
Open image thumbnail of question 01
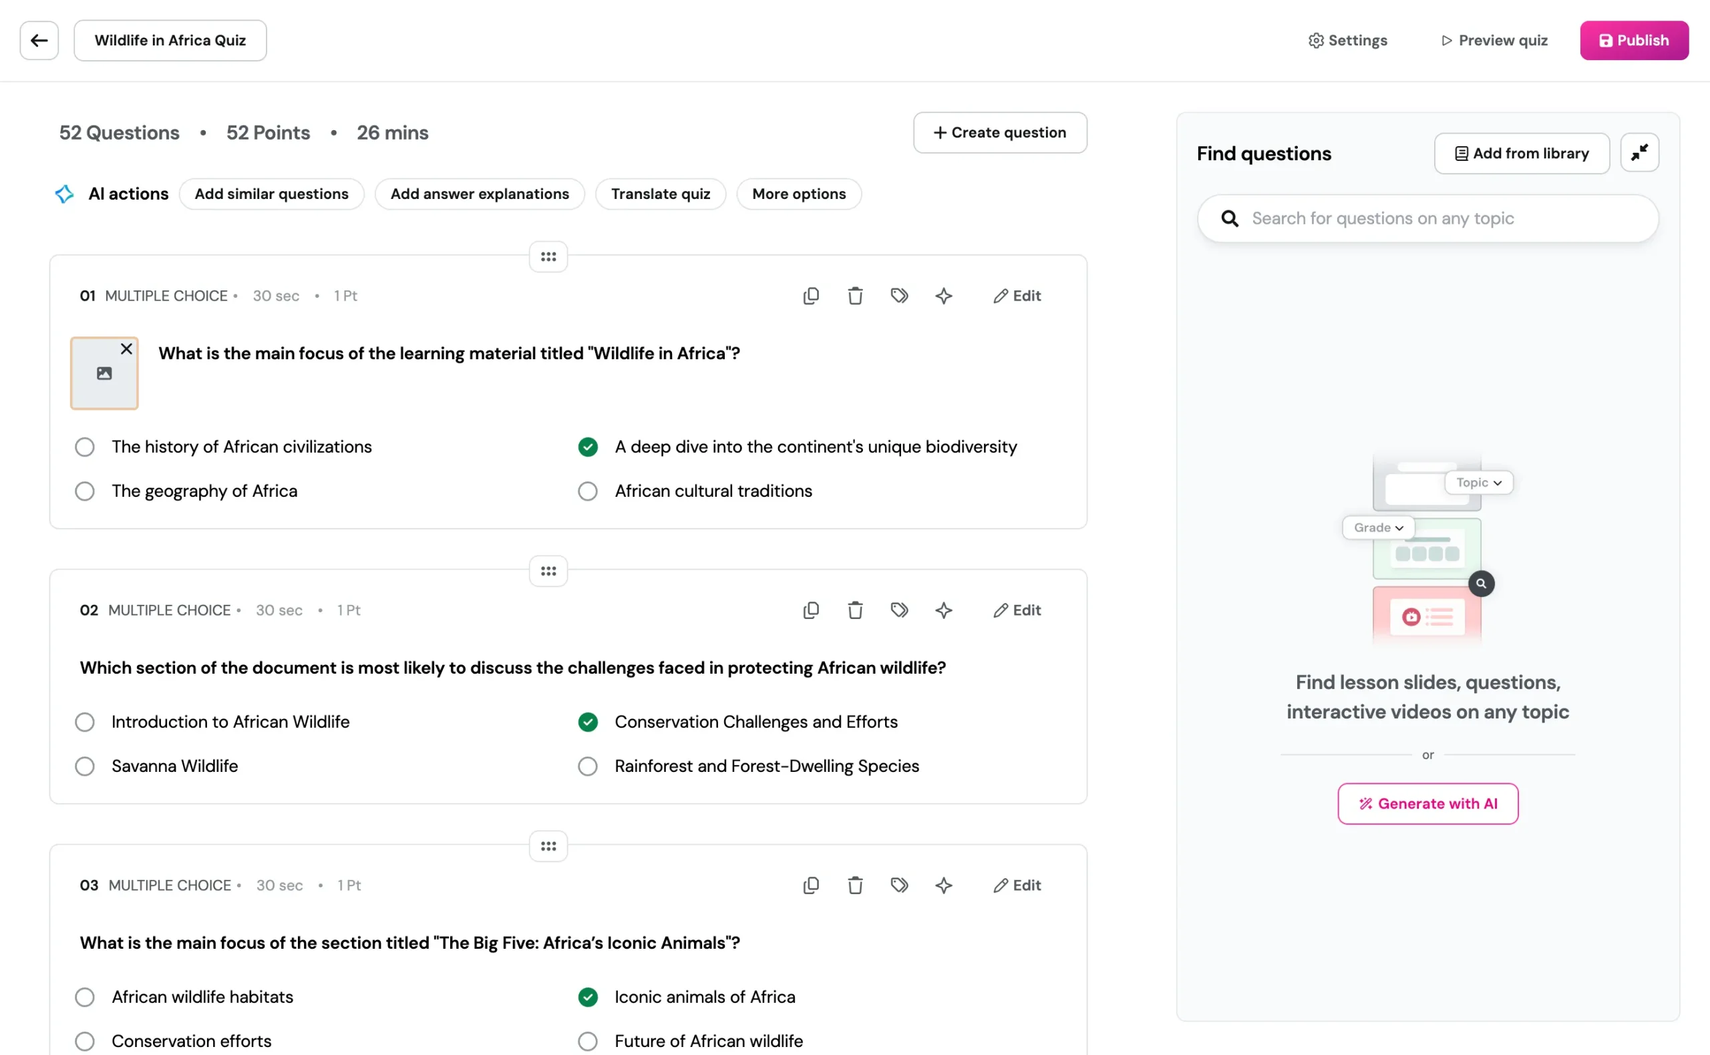tap(104, 373)
